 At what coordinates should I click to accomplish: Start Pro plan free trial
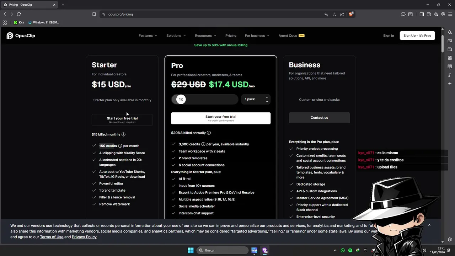[x=221, y=118]
